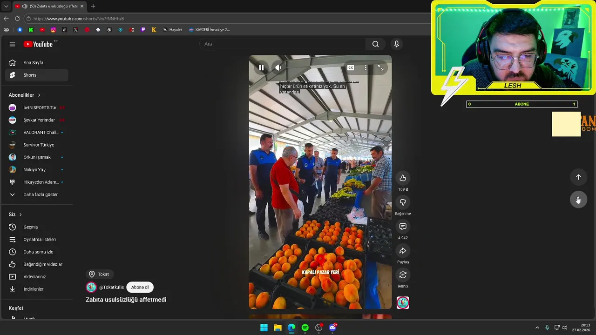Open Noluyo Ya channel
The height and width of the screenshot is (335, 596).
pos(37,169)
